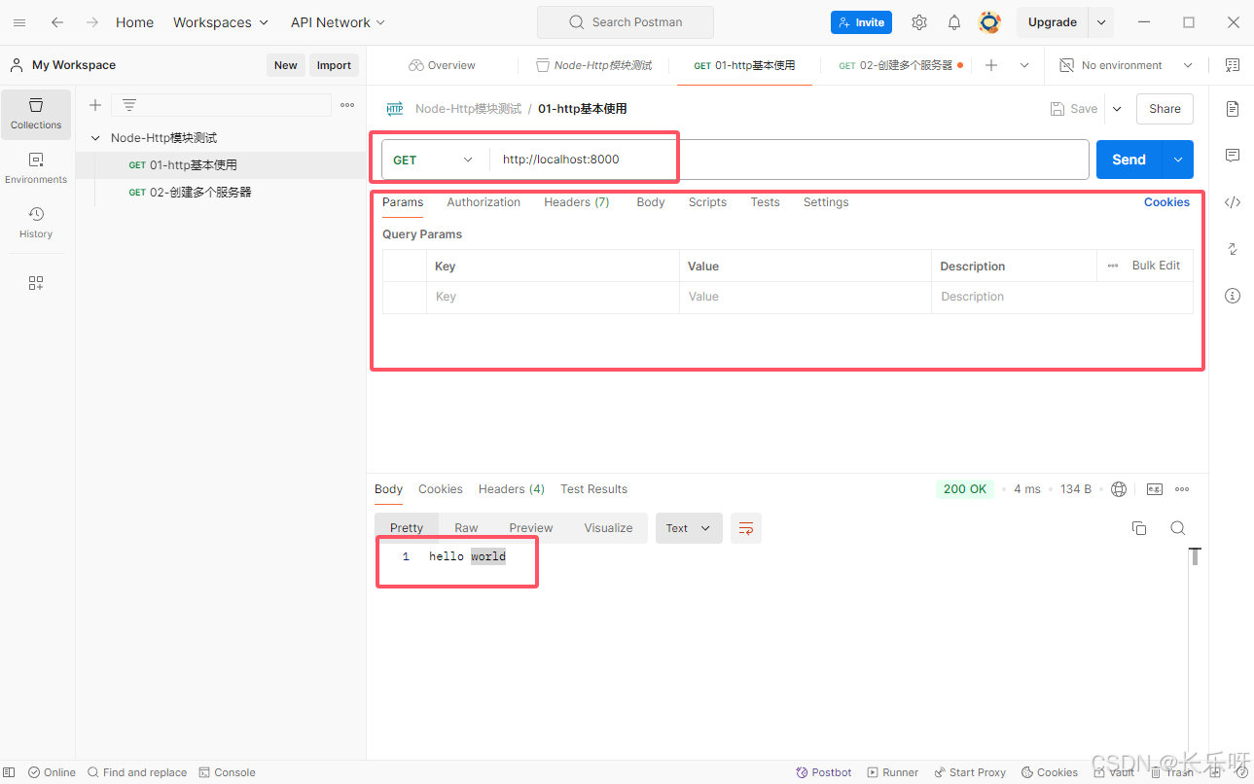Copy the response body

[x=1139, y=528]
